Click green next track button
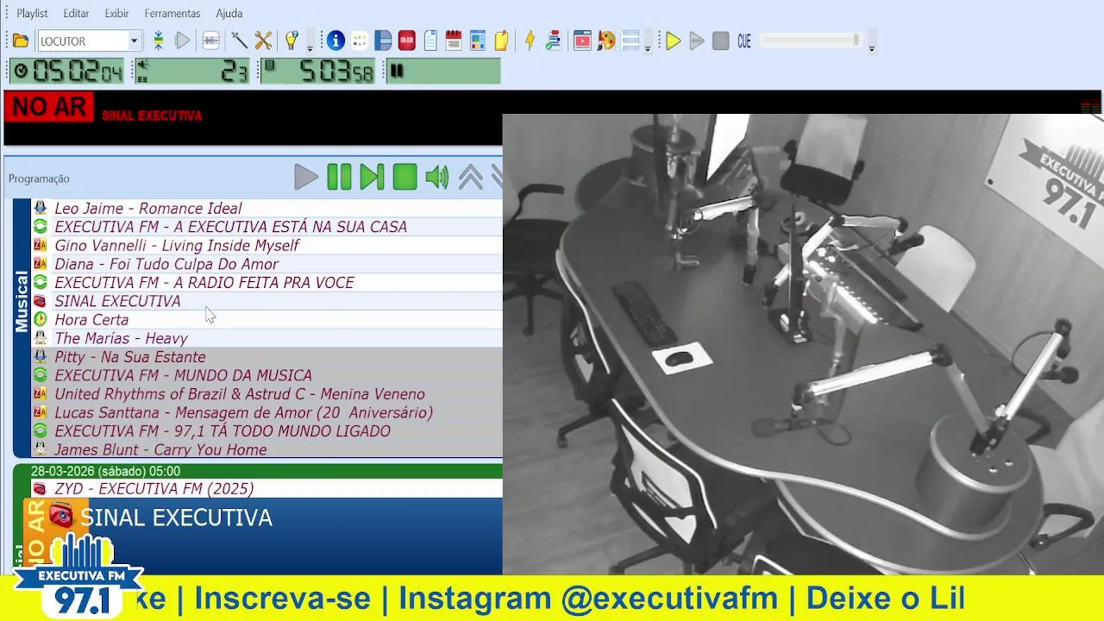Viewport: 1104px width, 621px height. [372, 178]
